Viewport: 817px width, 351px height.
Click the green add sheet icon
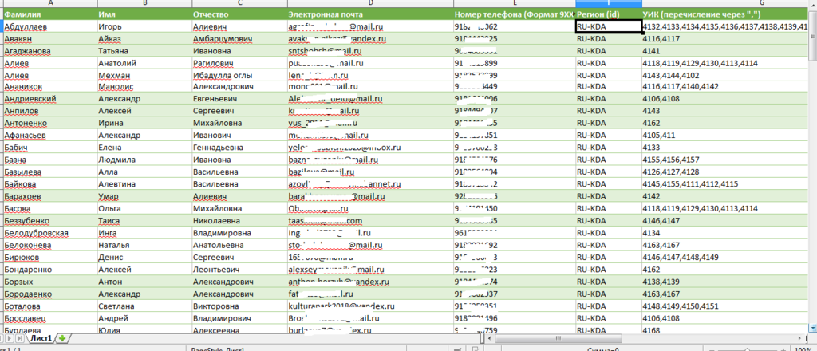coord(62,339)
